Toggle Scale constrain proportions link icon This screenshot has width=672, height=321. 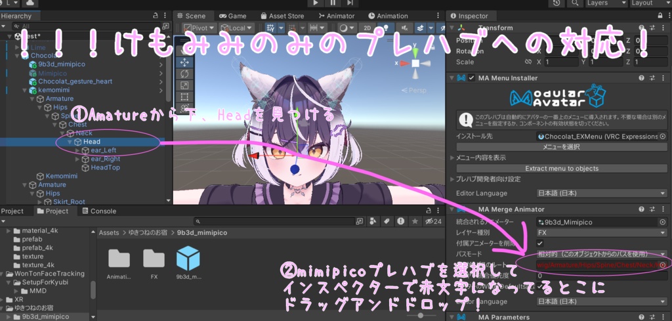528,62
